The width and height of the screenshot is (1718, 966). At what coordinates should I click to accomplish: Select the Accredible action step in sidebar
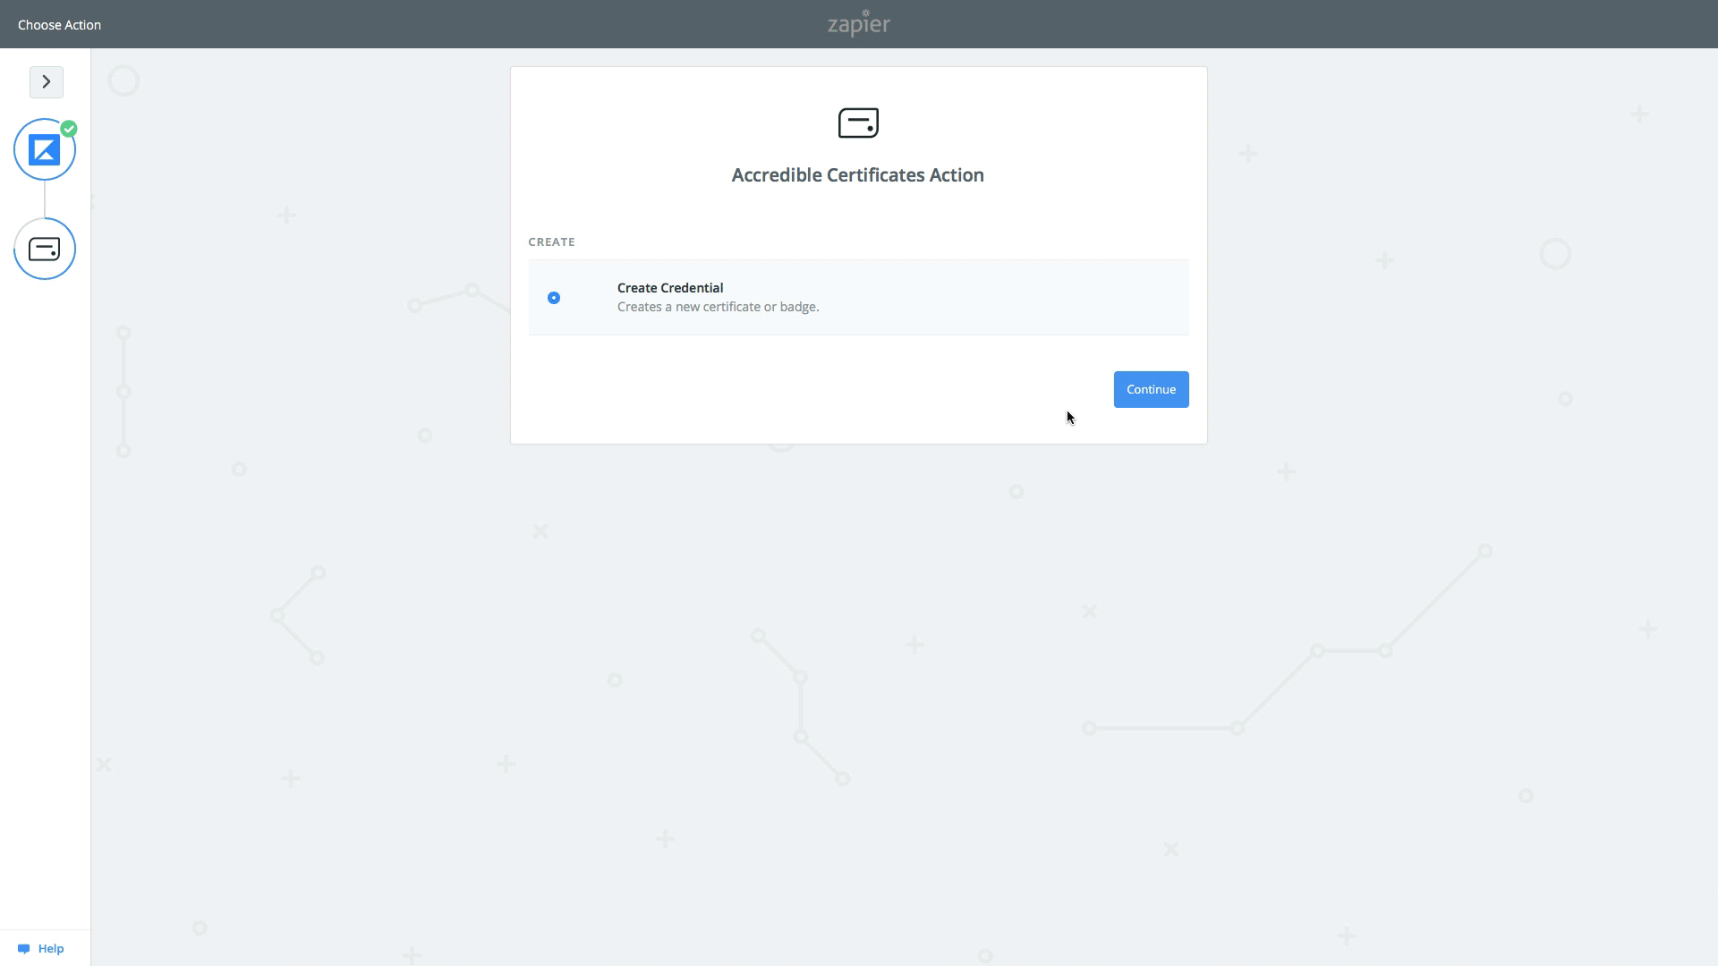tap(44, 249)
